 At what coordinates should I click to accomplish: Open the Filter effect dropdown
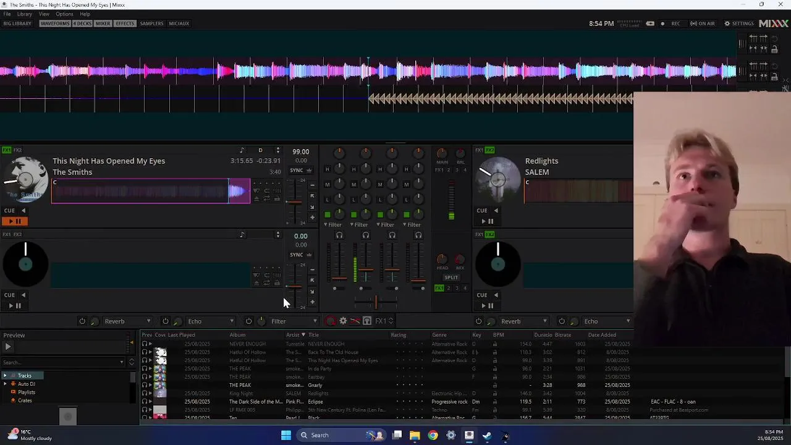[x=294, y=321]
